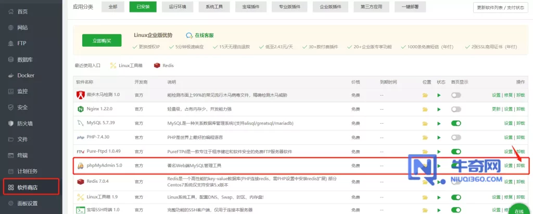This screenshot has width=533, height=214.
Task: Click status play icon for Pure-Ftpd
Action: click(x=439, y=152)
